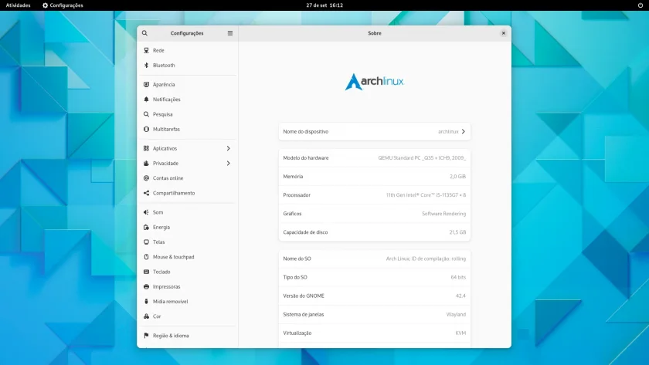Click the Som speaker icon
Image resolution: width=649 pixels, height=365 pixels.
click(146, 212)
